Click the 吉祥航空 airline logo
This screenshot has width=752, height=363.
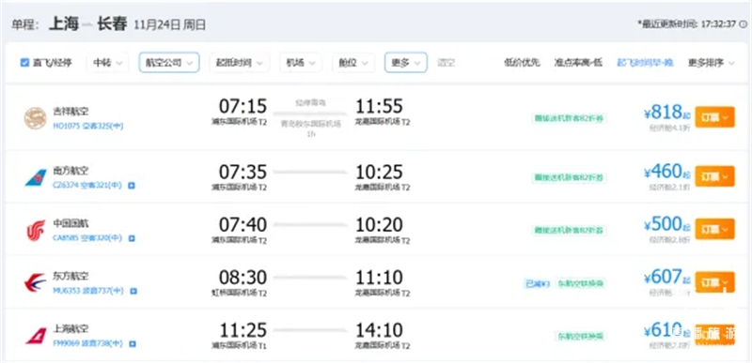(x=36, y=118)
